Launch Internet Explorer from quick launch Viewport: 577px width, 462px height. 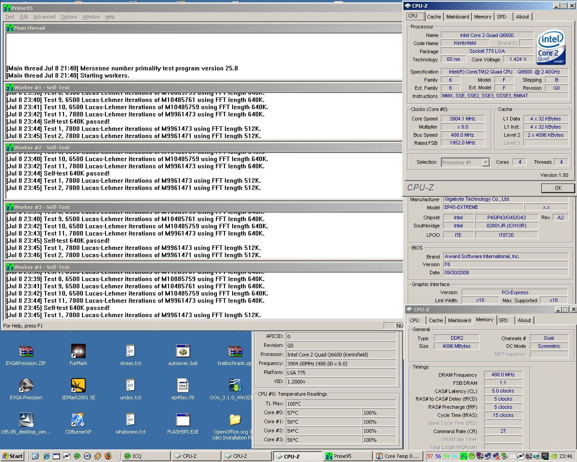pyautogui.click(x=46, y=456)
